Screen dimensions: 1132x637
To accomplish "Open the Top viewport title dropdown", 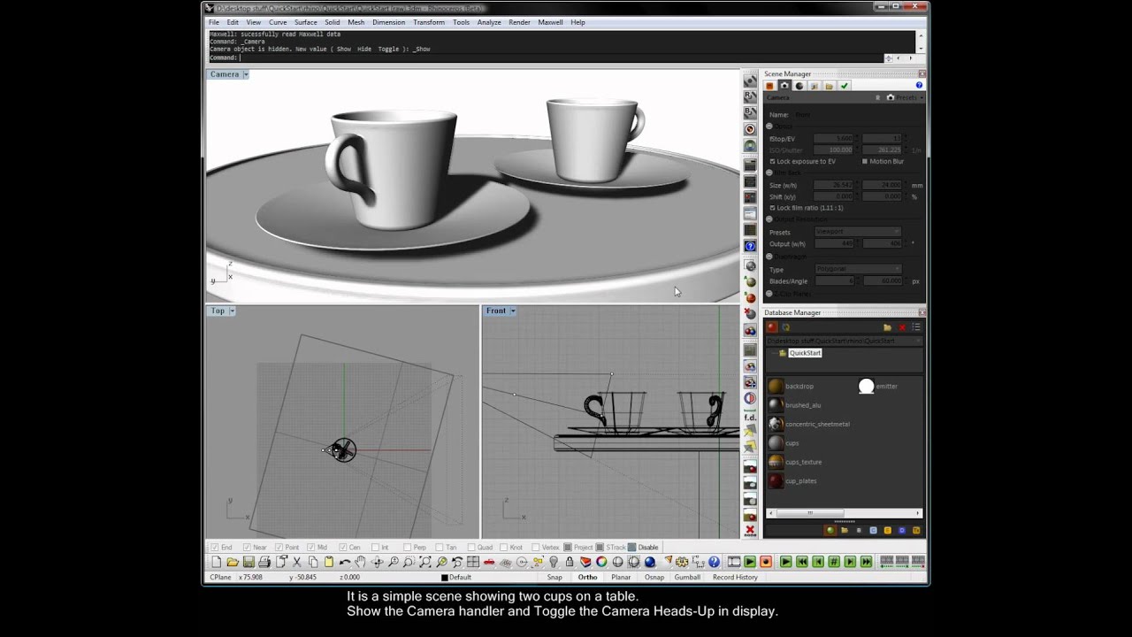I will [232, 311].
